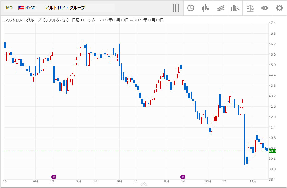Open the bar chart search icon
Viewport: 287px width, 188px height.
(x=235, y=8)
